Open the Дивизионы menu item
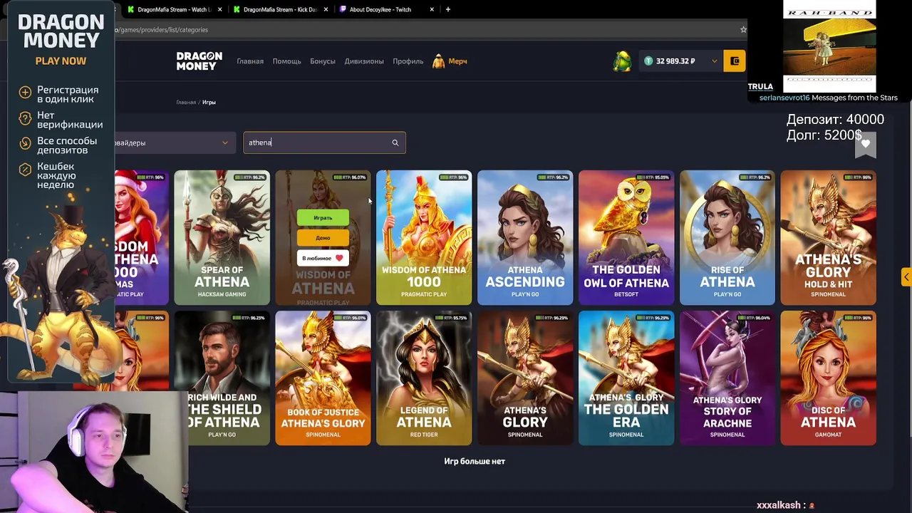The height and width of the screenshot is (513, 912). pyautogui.click(x=364, y=61)
